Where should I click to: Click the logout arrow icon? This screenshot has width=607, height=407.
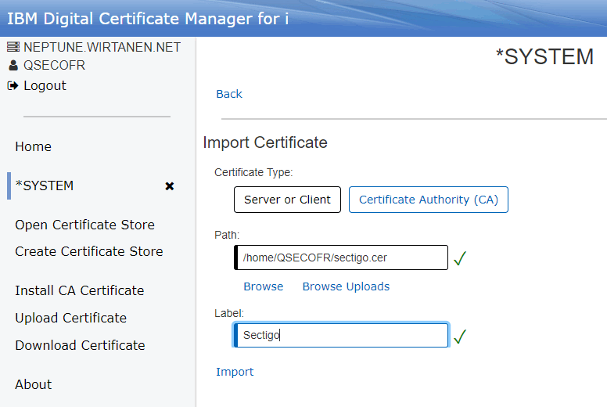pos(13,85)
